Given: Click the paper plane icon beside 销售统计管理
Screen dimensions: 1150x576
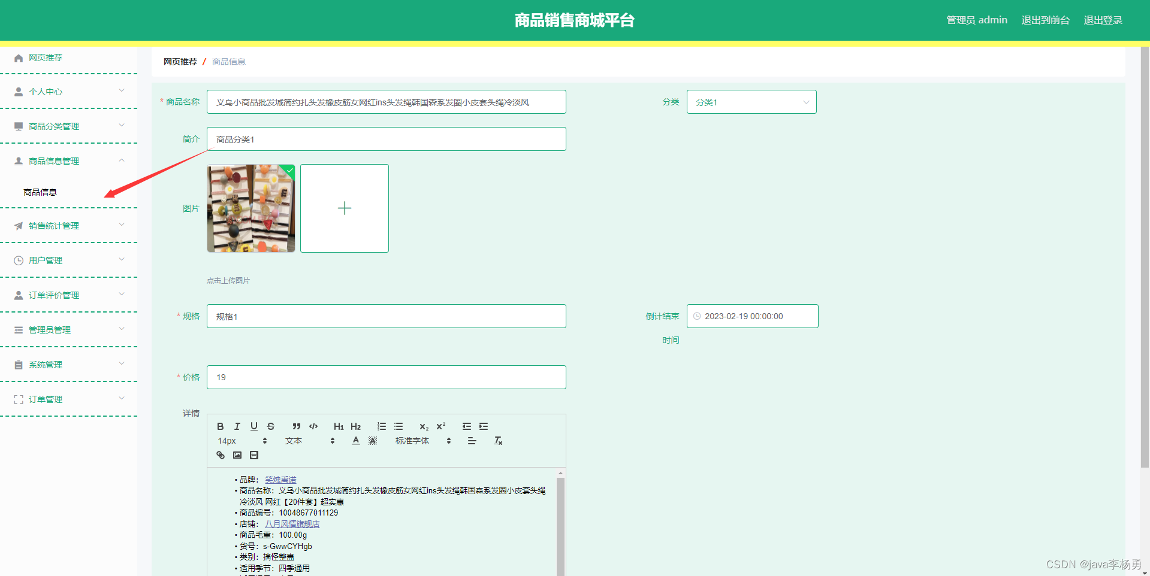Looking at the screenshot, I should (x=19, y=226).
